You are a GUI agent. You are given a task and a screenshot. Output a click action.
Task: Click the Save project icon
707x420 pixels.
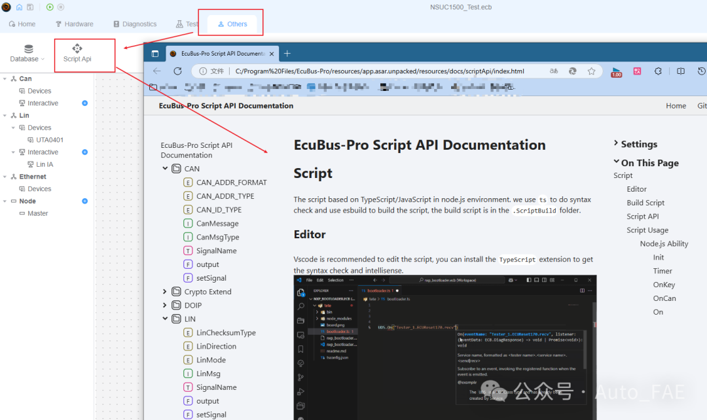(x=29, y=7)
